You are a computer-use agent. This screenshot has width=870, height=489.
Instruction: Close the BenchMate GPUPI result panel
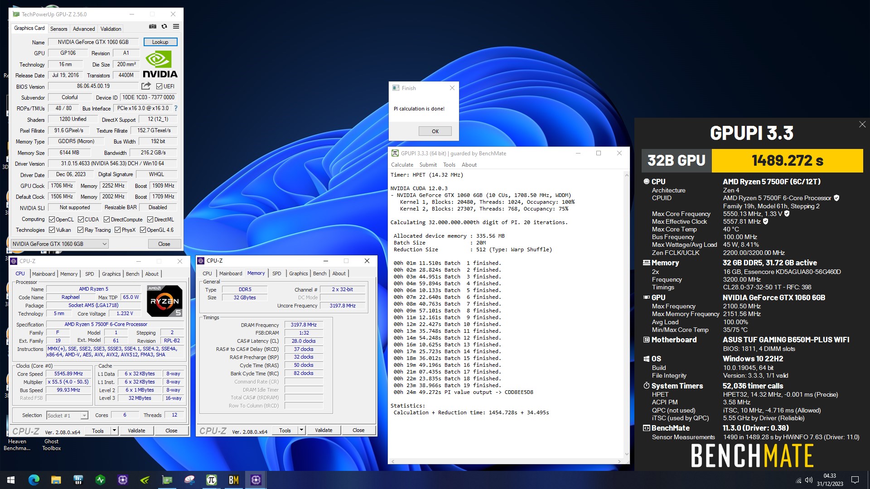(x=862, y=125)
